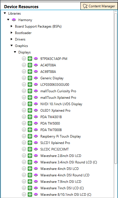Image resolution: width=118 pixels, height=198 pixels.
Task: Open help for Generic Display
Action: coord(24,78)
